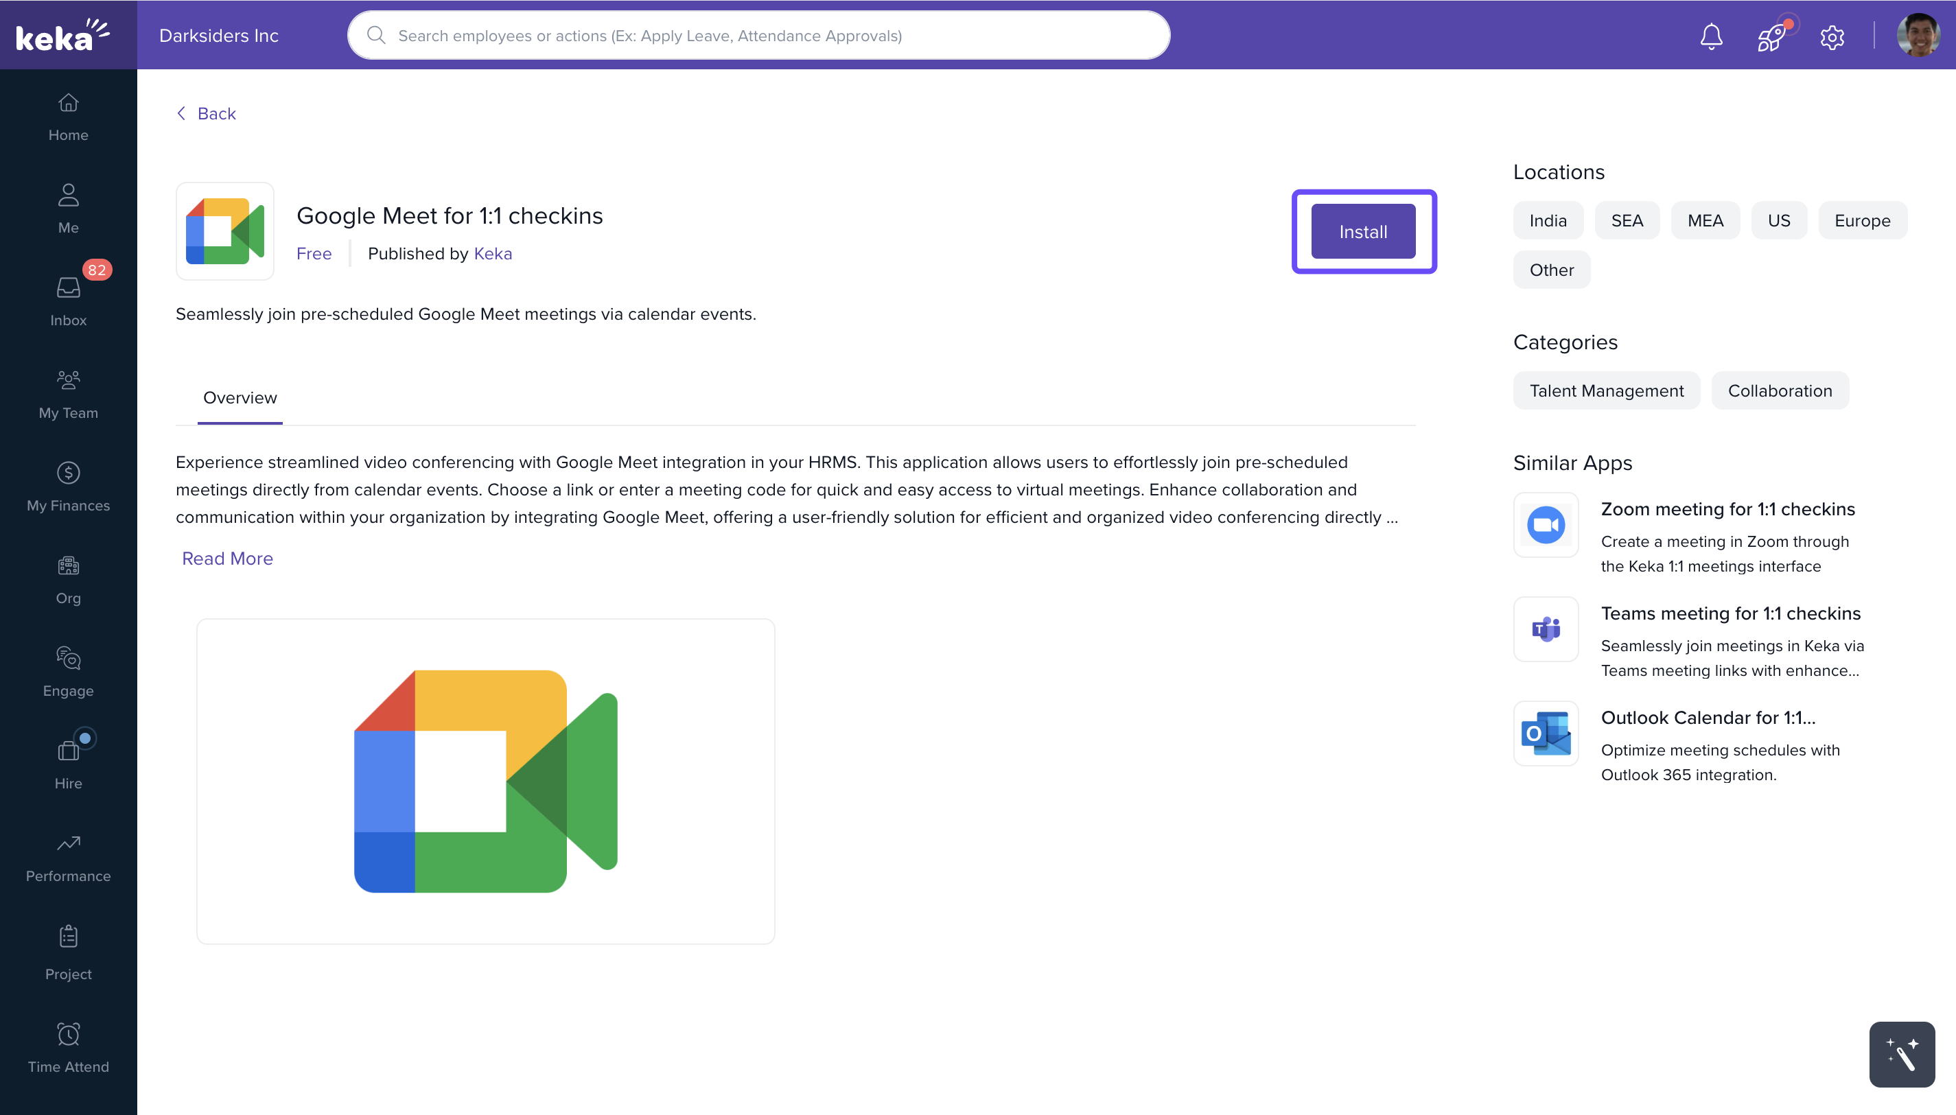1956x1115 pixels.
Task: View the Performance section
Action: pyautogui.click(x=67, y=856)
